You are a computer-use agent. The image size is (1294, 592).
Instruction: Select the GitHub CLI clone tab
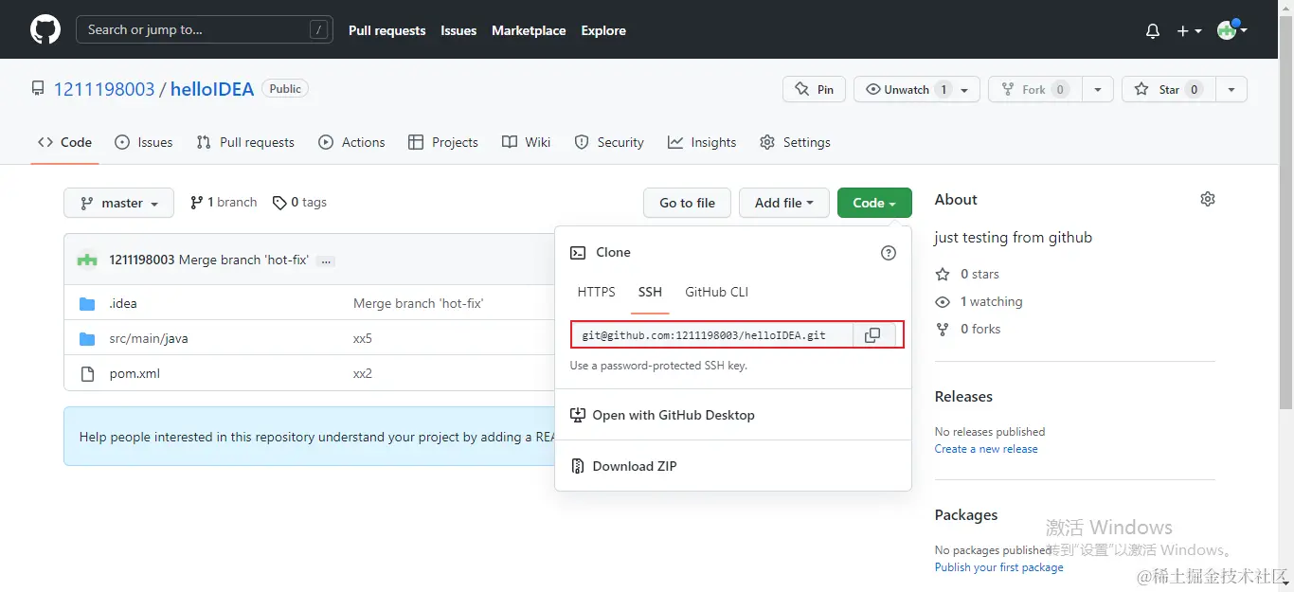pos(716,292)
